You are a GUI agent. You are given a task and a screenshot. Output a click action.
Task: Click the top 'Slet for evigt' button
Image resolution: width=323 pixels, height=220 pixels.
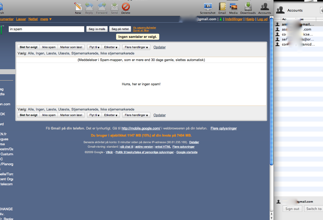click(28, 47)
